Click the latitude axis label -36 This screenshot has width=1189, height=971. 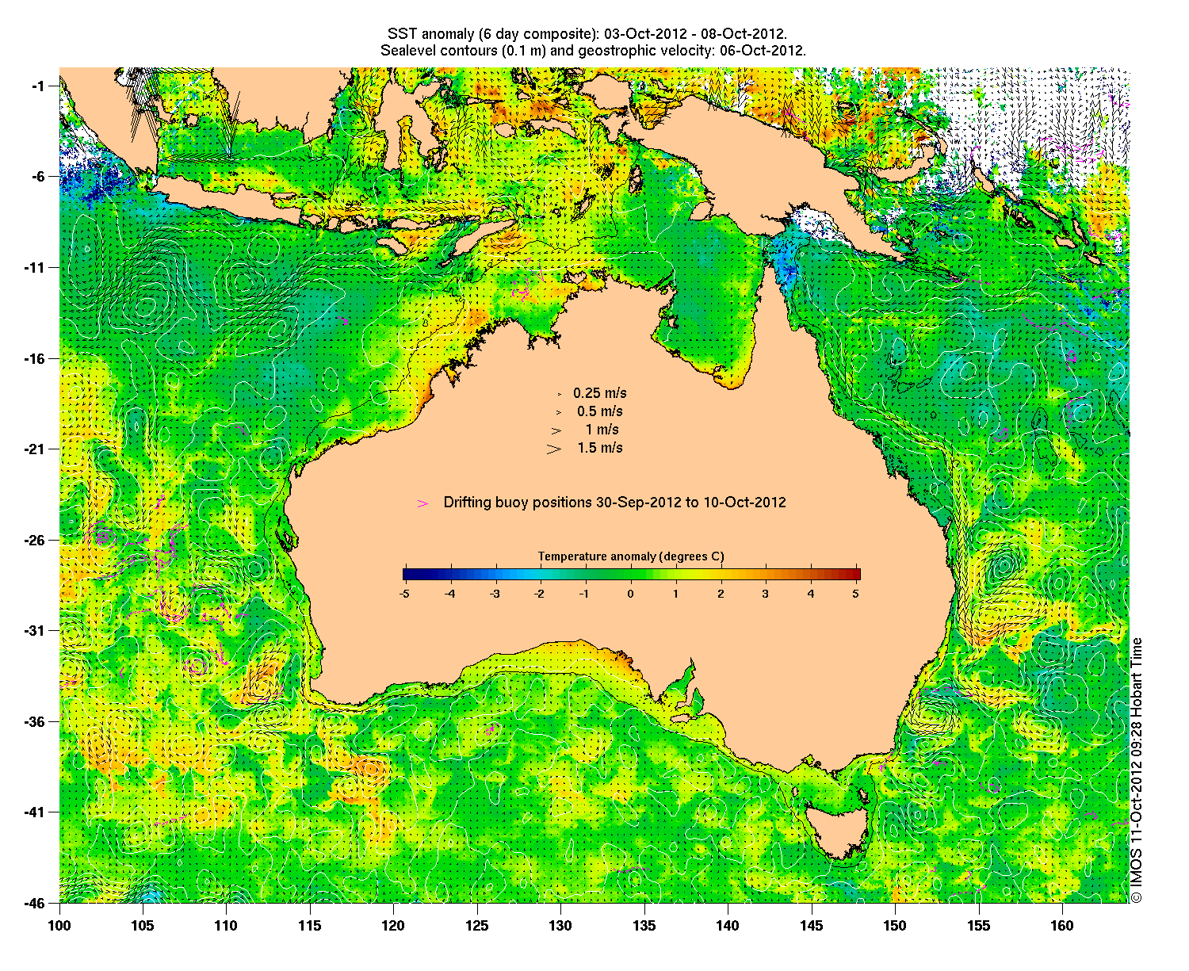coord(35,721)
